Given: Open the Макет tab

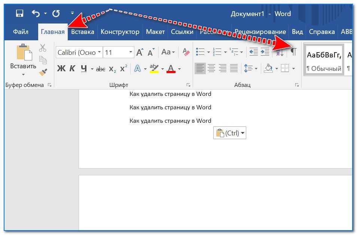Looking at the screenshot, I should (155, 32).
